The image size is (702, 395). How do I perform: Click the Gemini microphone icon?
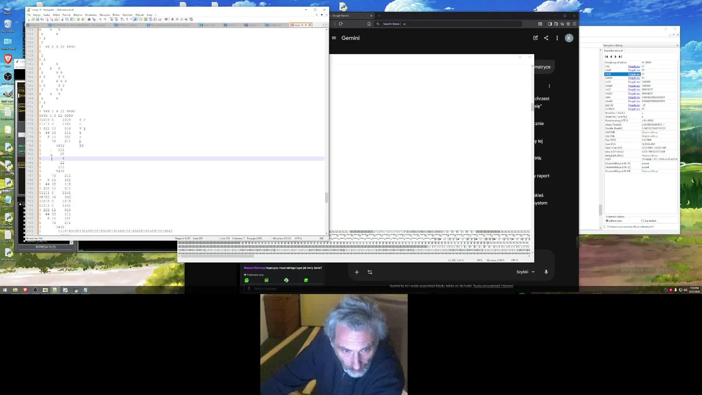[546, 272]
